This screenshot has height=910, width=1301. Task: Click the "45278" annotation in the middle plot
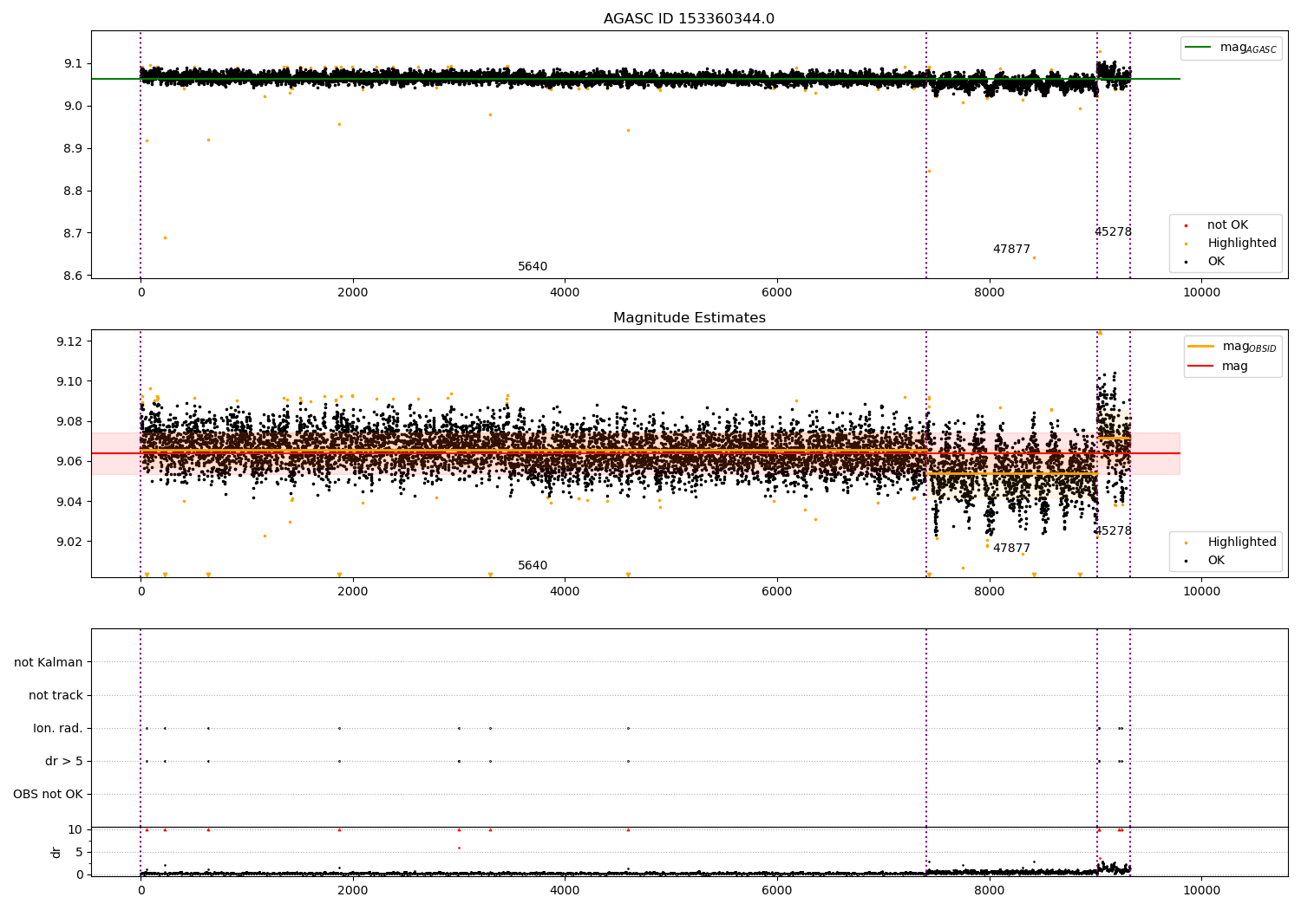point(1113,531)
